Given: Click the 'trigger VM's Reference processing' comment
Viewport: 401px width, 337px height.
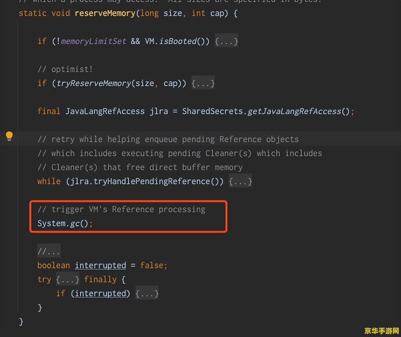Looking at the screenshot, I should 121,209.
